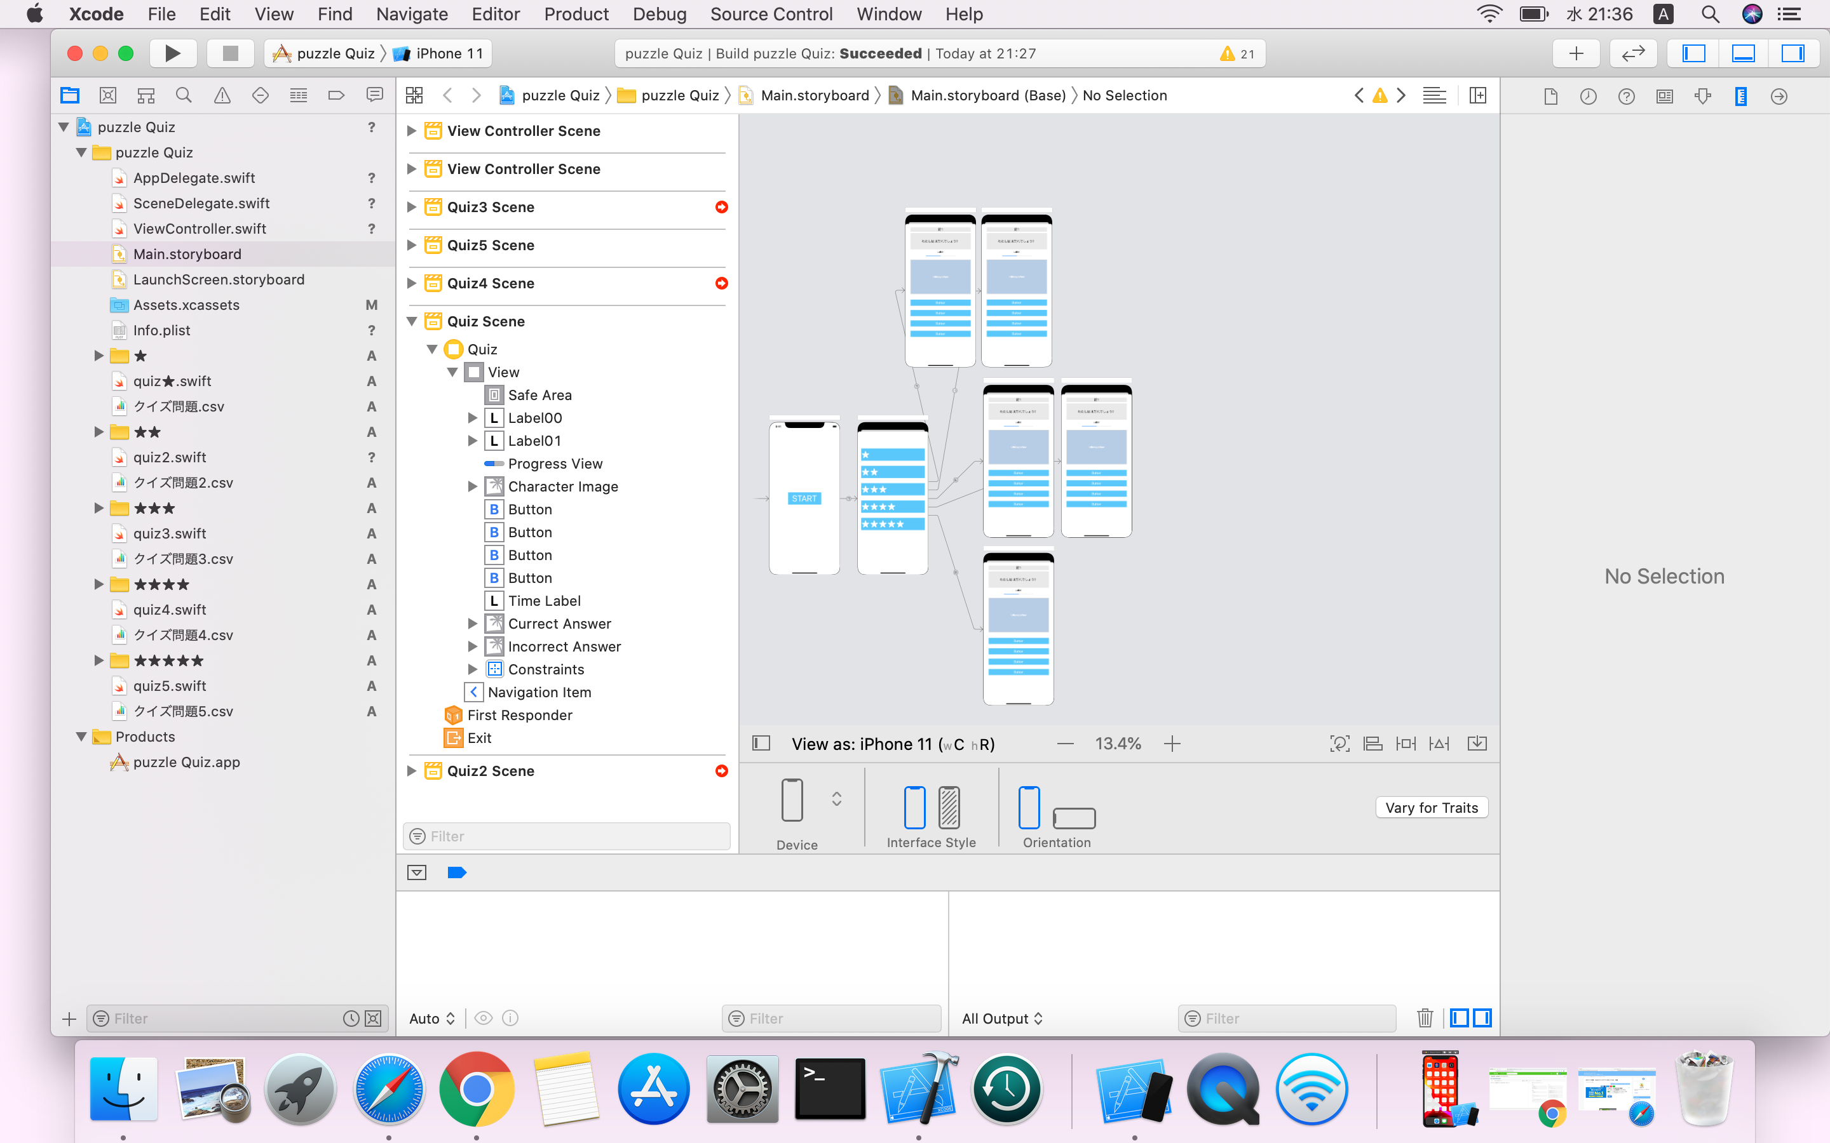1830x1143 pixels.
Task: Open the Navigate menu
Action: [x=412, y=15]
